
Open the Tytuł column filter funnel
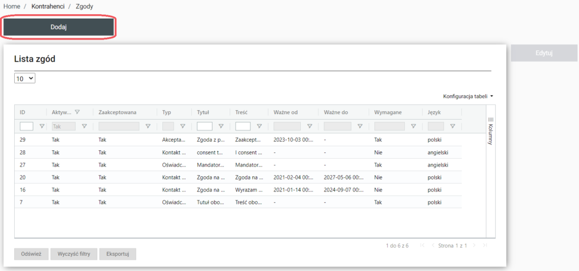(x=221, y=126)
